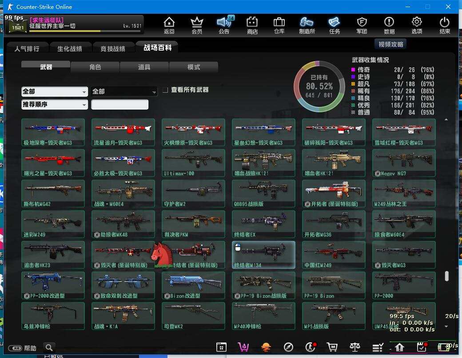
Task: Click the pink shopping cart icon
Action: click(243, 347)
